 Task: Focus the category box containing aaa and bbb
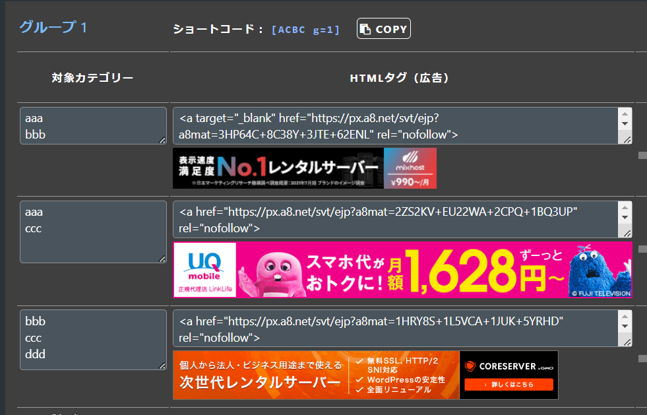click(x=92, y=125)
